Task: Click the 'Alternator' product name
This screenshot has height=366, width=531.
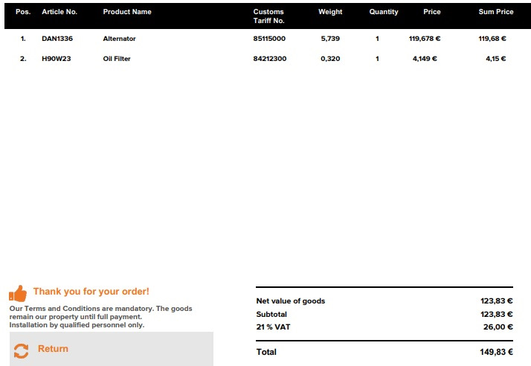Action: [119, 39]
